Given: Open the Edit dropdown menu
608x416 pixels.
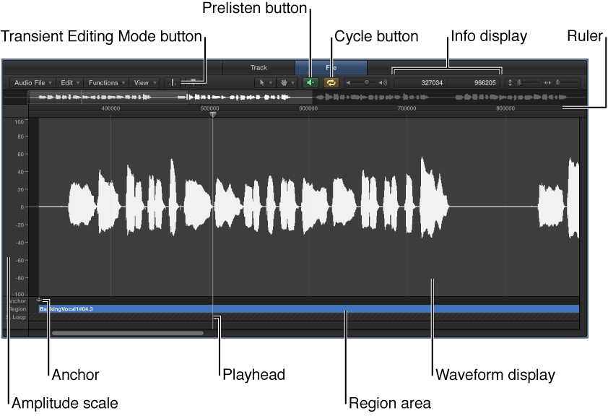Looking at the screenshot, I should click(70, 83).
